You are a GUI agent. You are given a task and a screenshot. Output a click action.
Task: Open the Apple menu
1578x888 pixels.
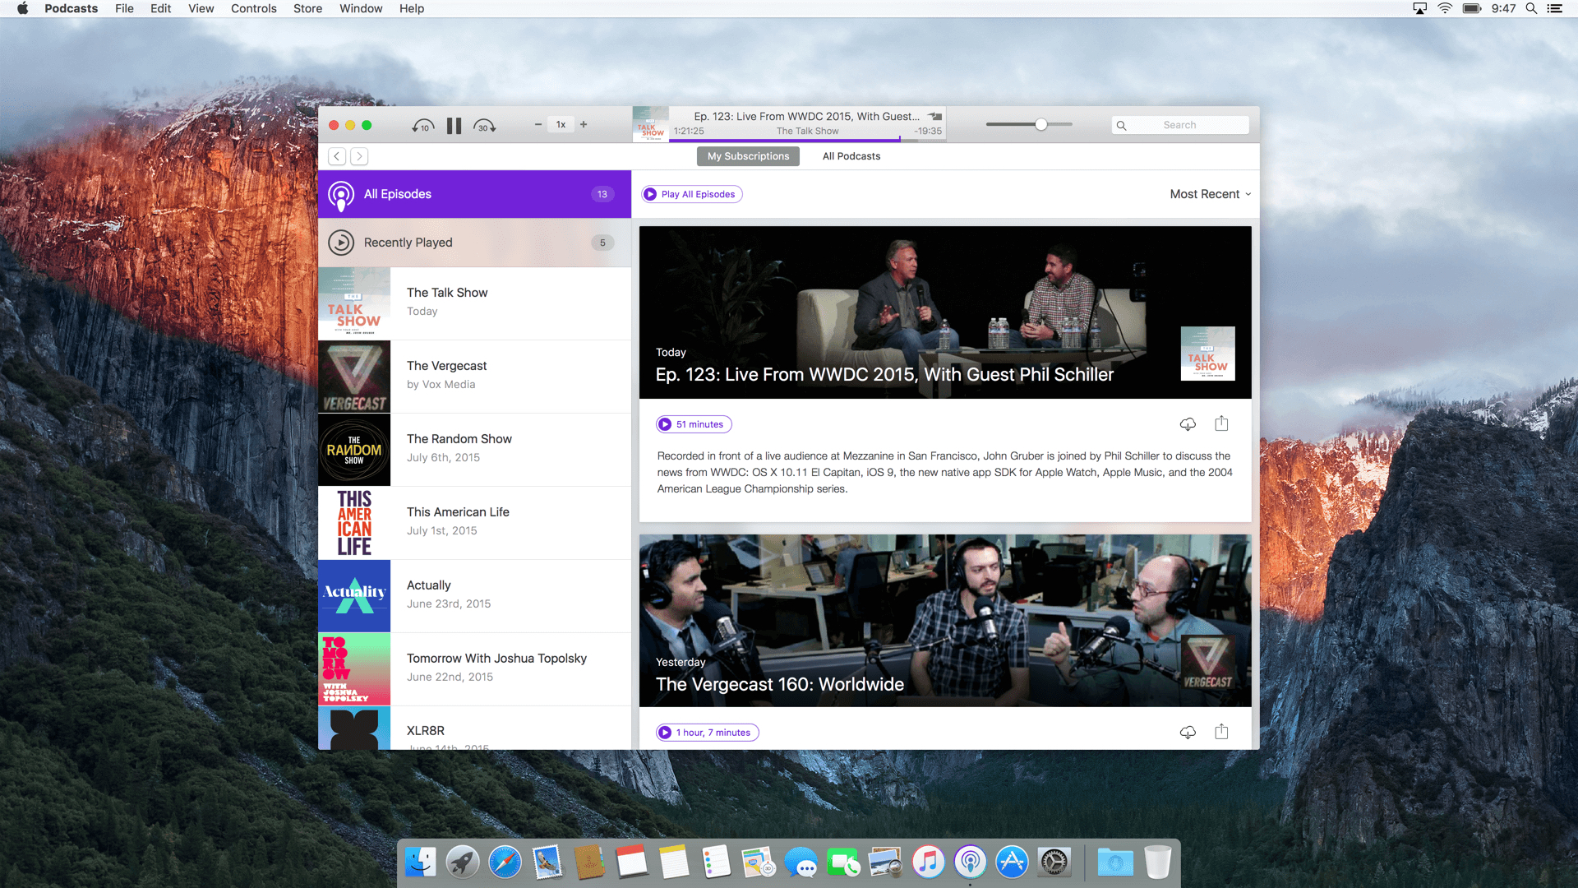(x=22, y=8)
